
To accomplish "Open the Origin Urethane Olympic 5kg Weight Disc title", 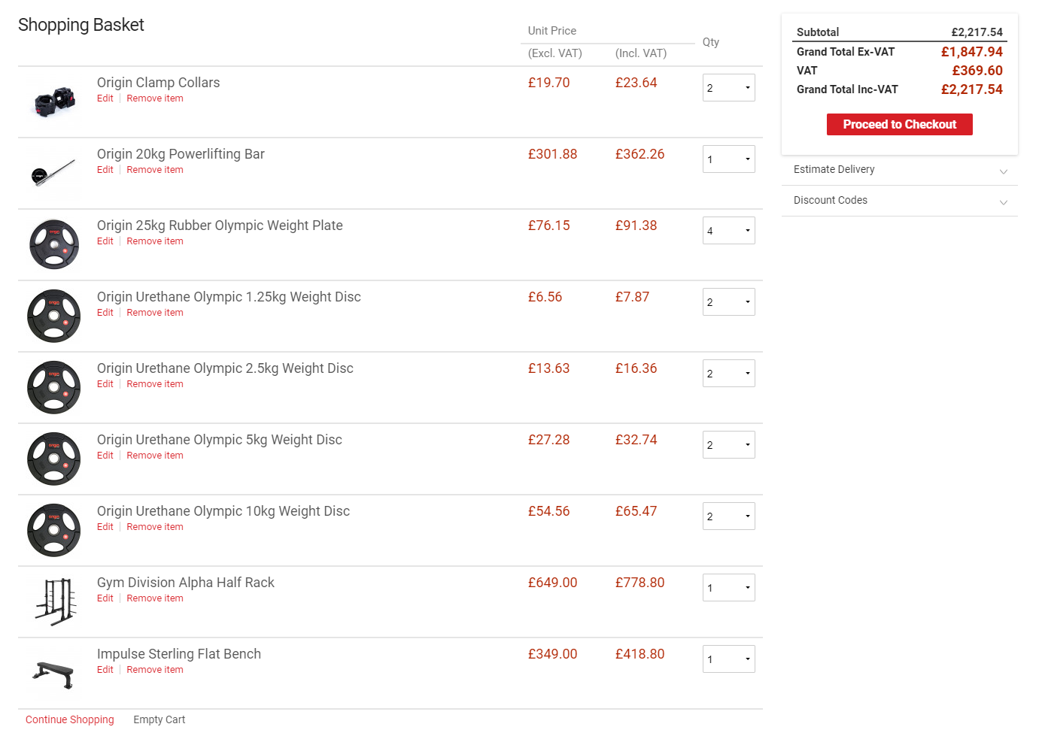I will coord(220,440).
